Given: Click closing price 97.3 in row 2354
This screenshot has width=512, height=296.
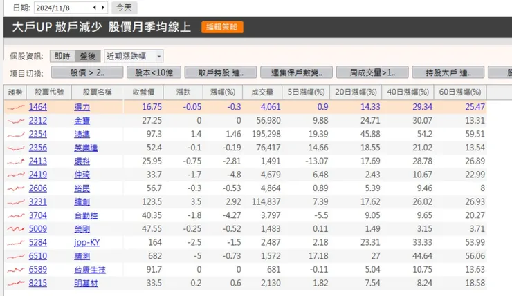Looking at the screenshot, I should (x=154, y=134).
